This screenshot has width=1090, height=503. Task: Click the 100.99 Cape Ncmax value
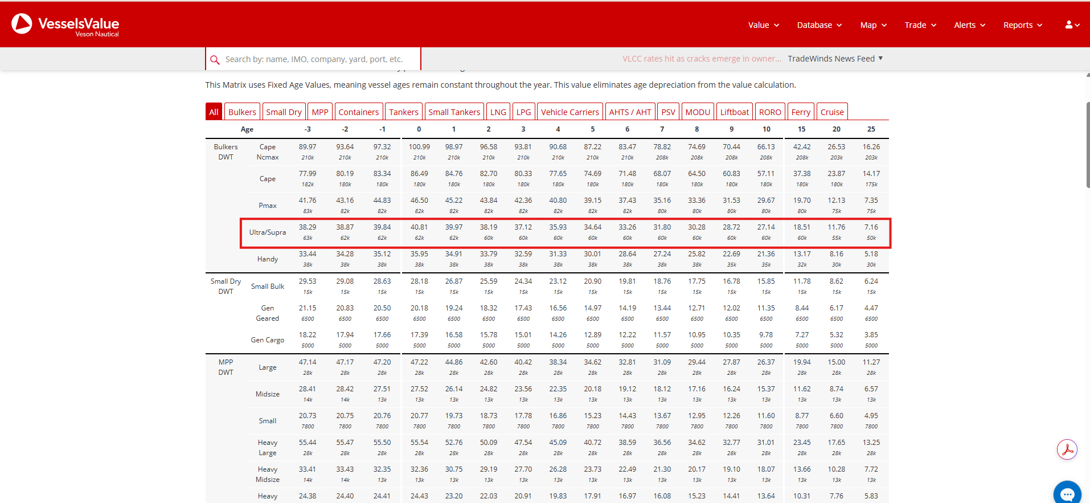419,147
